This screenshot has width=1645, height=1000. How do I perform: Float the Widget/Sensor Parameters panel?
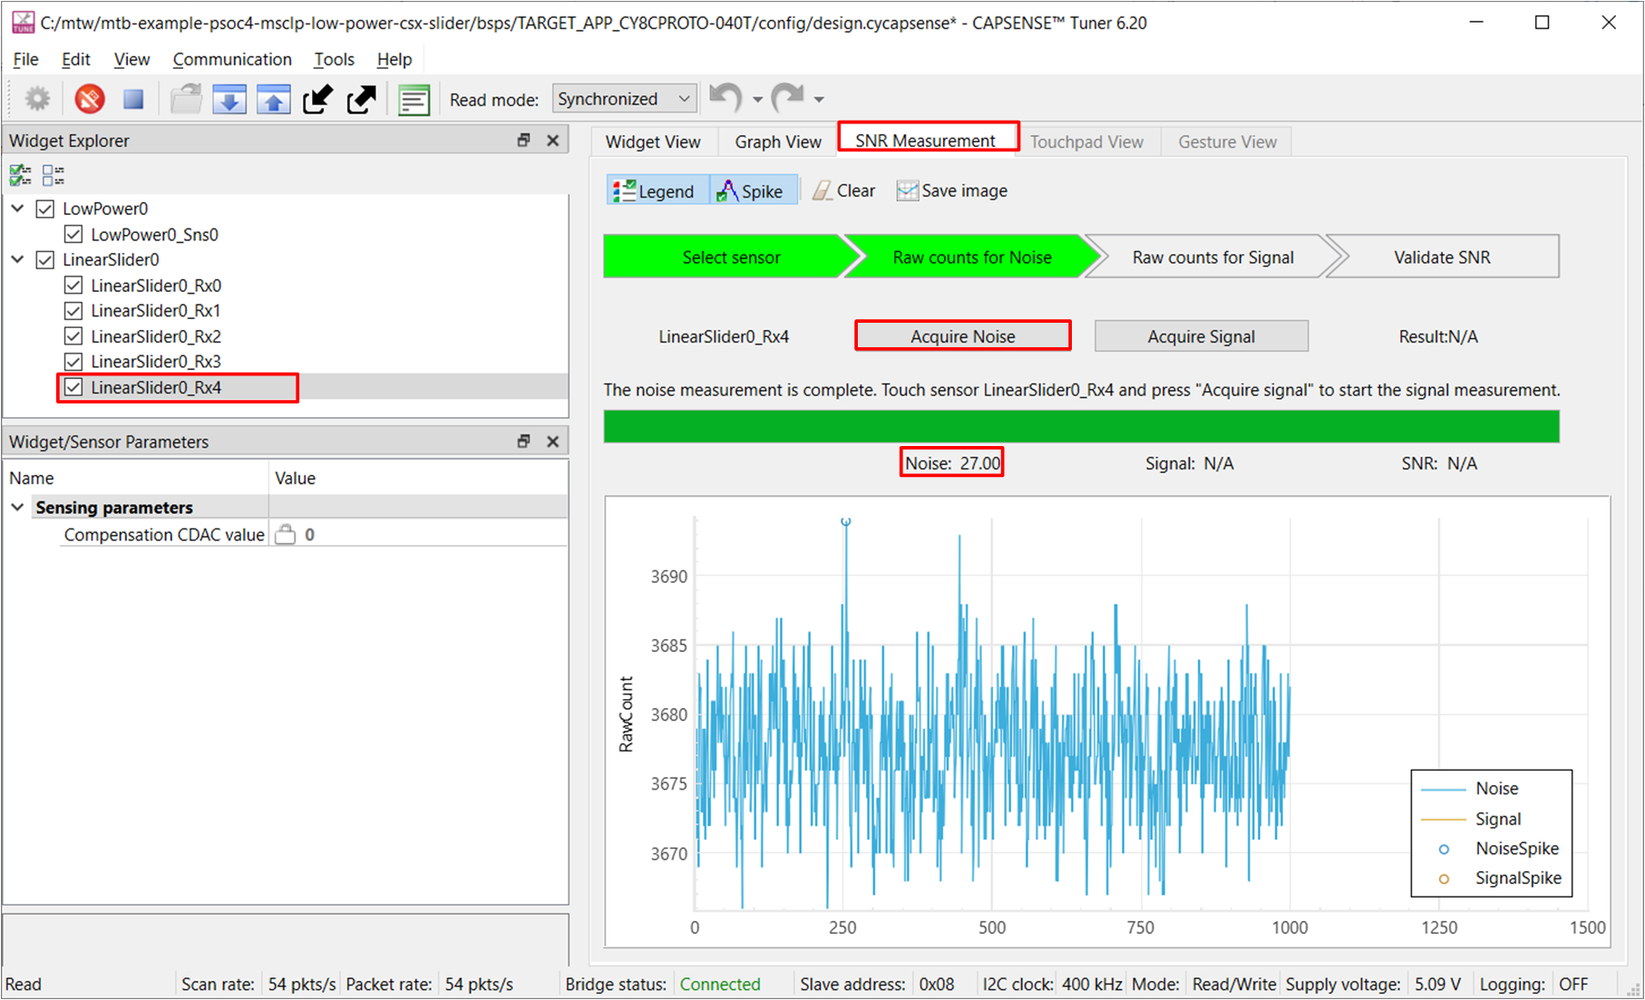(x=523, y=442)
